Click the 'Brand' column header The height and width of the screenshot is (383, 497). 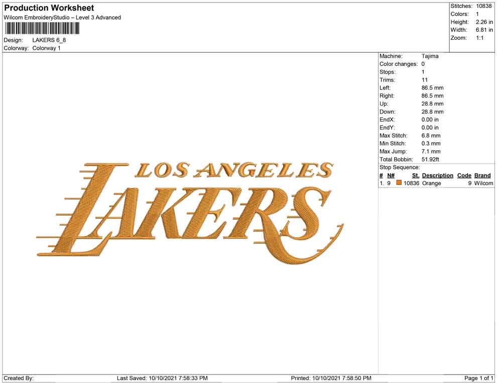coord(482,175)
